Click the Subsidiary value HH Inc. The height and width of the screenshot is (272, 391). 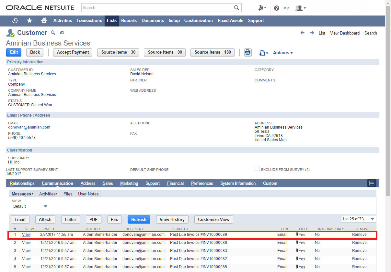(x=14, y=162)
